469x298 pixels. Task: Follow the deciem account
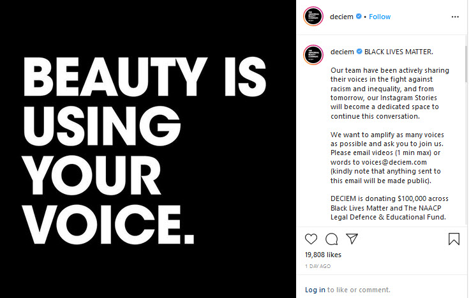tap(380, 17)
